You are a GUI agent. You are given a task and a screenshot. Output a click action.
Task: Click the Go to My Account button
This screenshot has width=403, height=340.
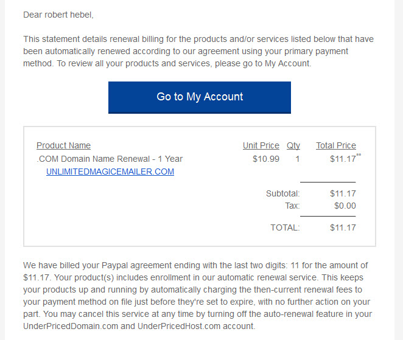click(200, 97)
